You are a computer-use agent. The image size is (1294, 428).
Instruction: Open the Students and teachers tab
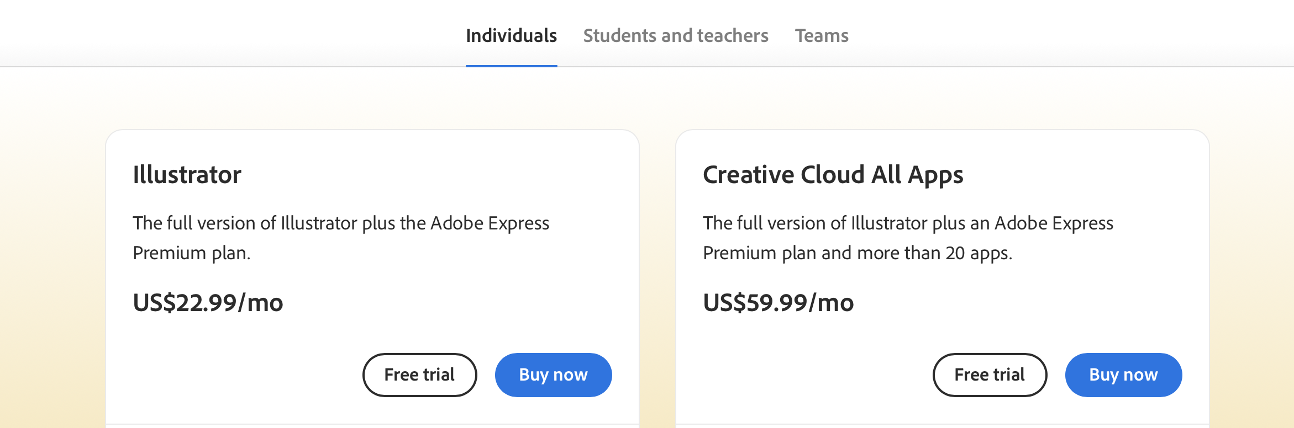675,36
